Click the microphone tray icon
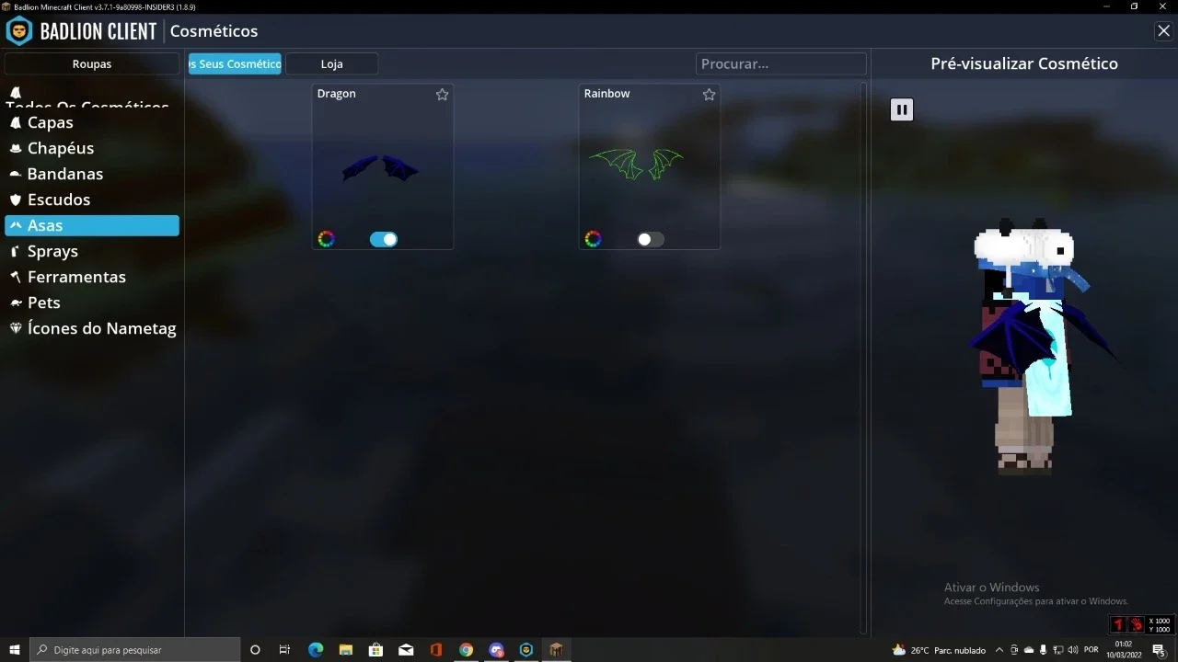The image size is (1178, 662). point(1044,650)
